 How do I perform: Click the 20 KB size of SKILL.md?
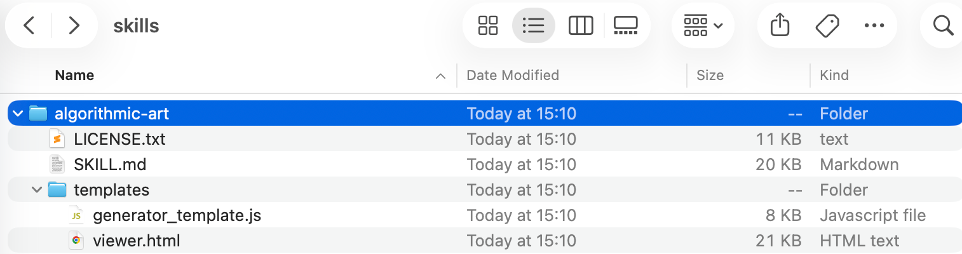(x=778, y=164)
